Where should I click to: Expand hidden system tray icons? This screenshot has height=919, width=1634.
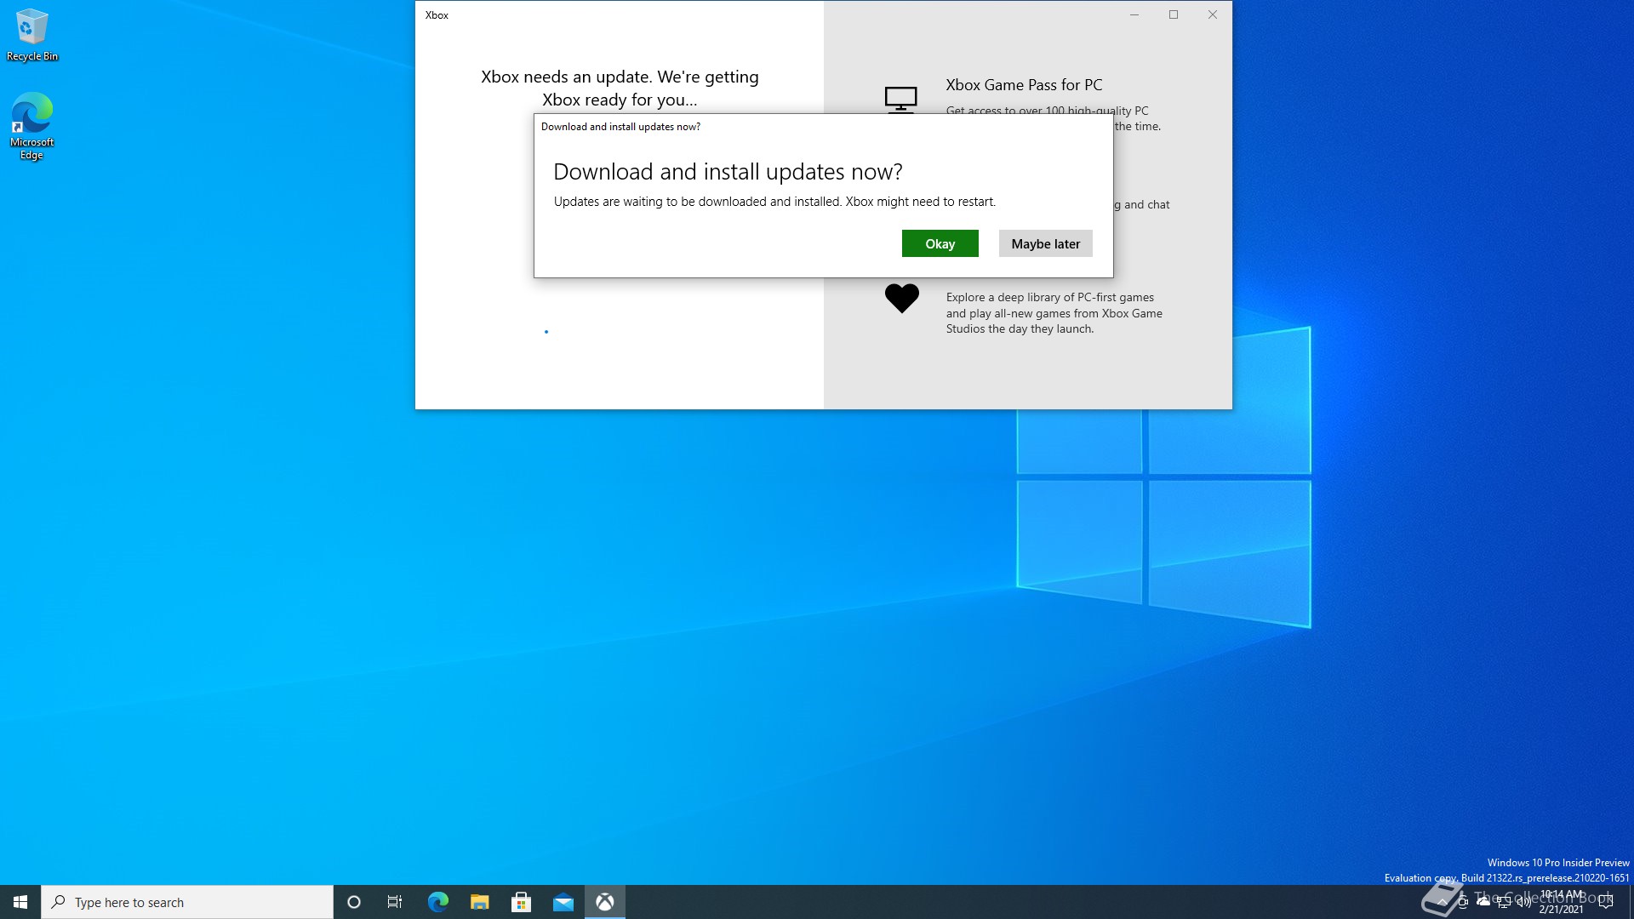tap(1443, 902)
